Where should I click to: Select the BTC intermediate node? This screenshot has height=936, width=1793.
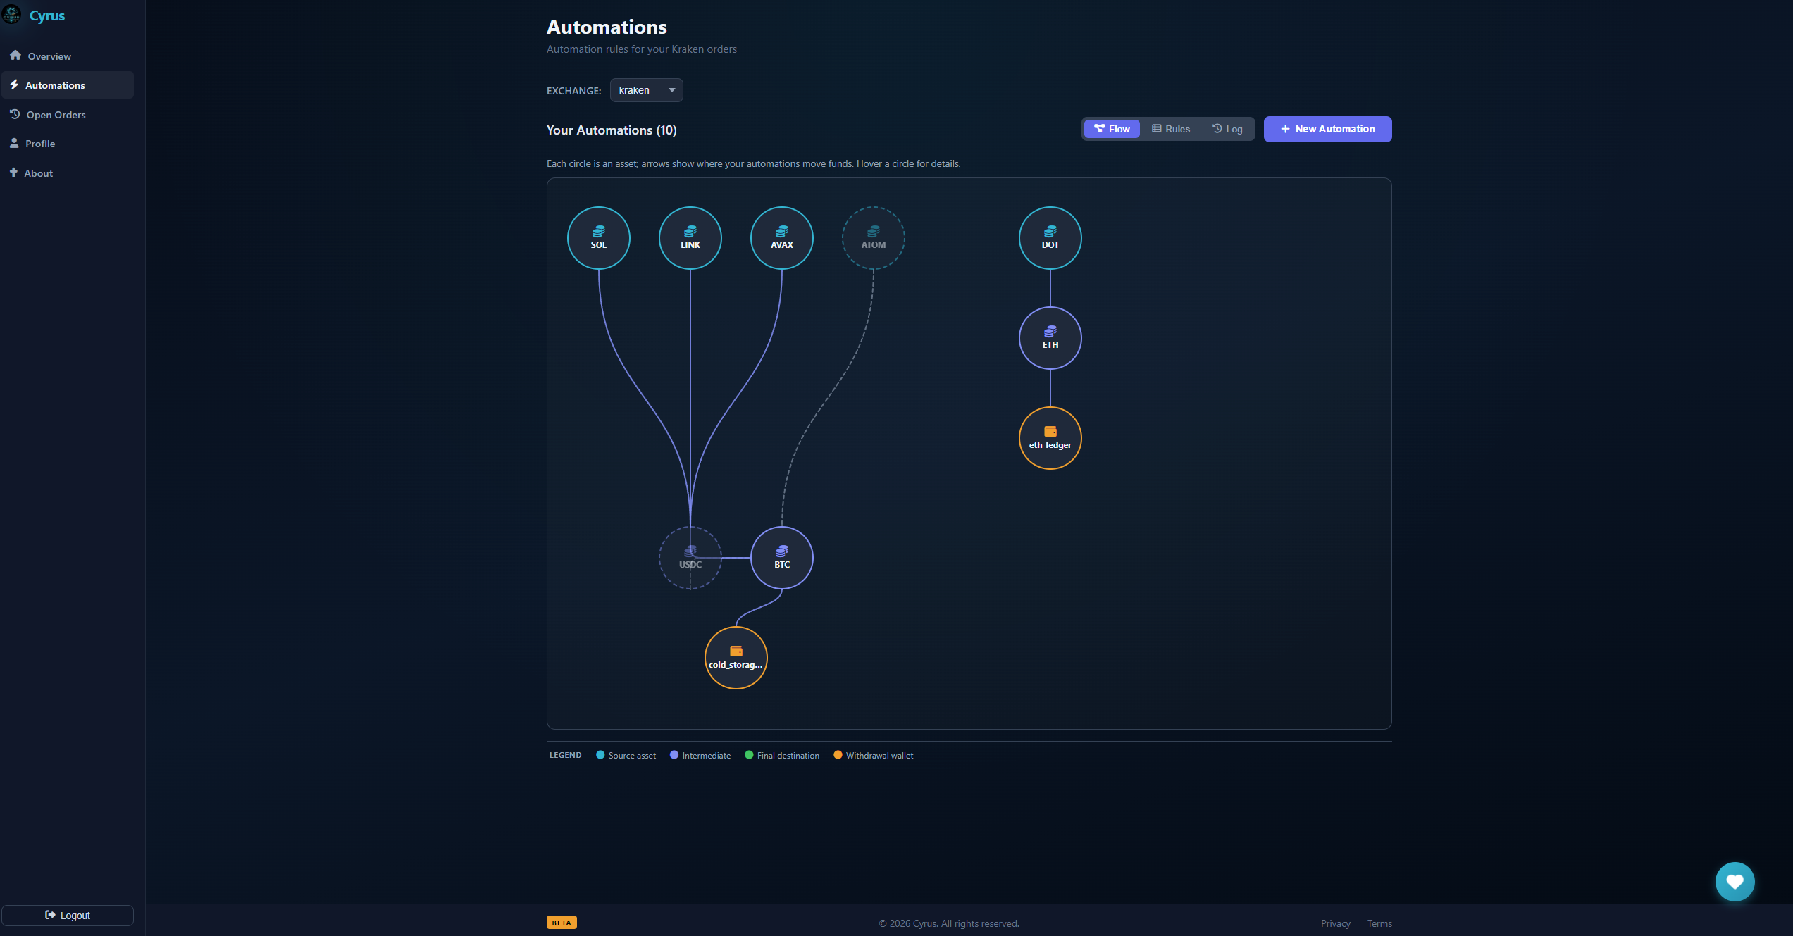point(782,558)
